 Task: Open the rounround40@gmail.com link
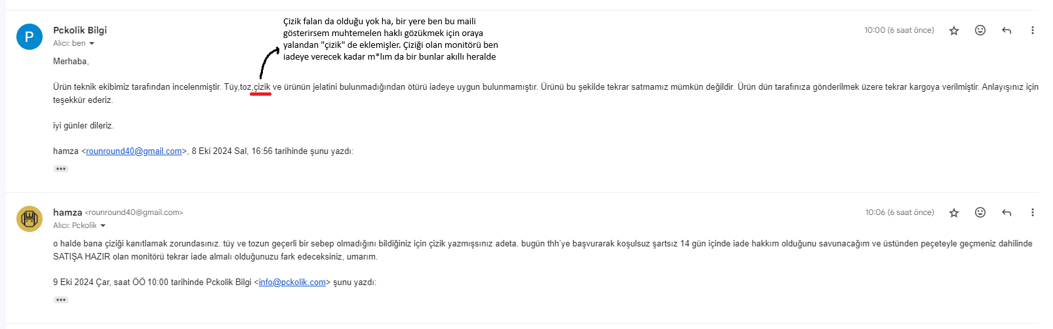(x=134, y=151)
